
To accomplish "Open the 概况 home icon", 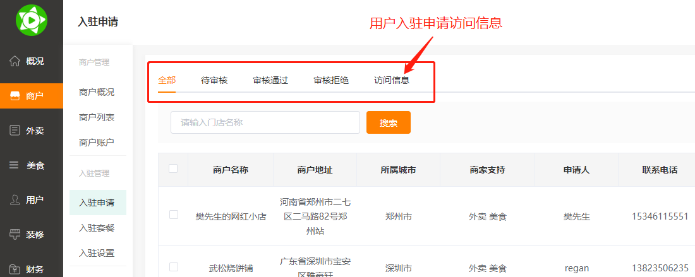I will (x=15, y=61).
